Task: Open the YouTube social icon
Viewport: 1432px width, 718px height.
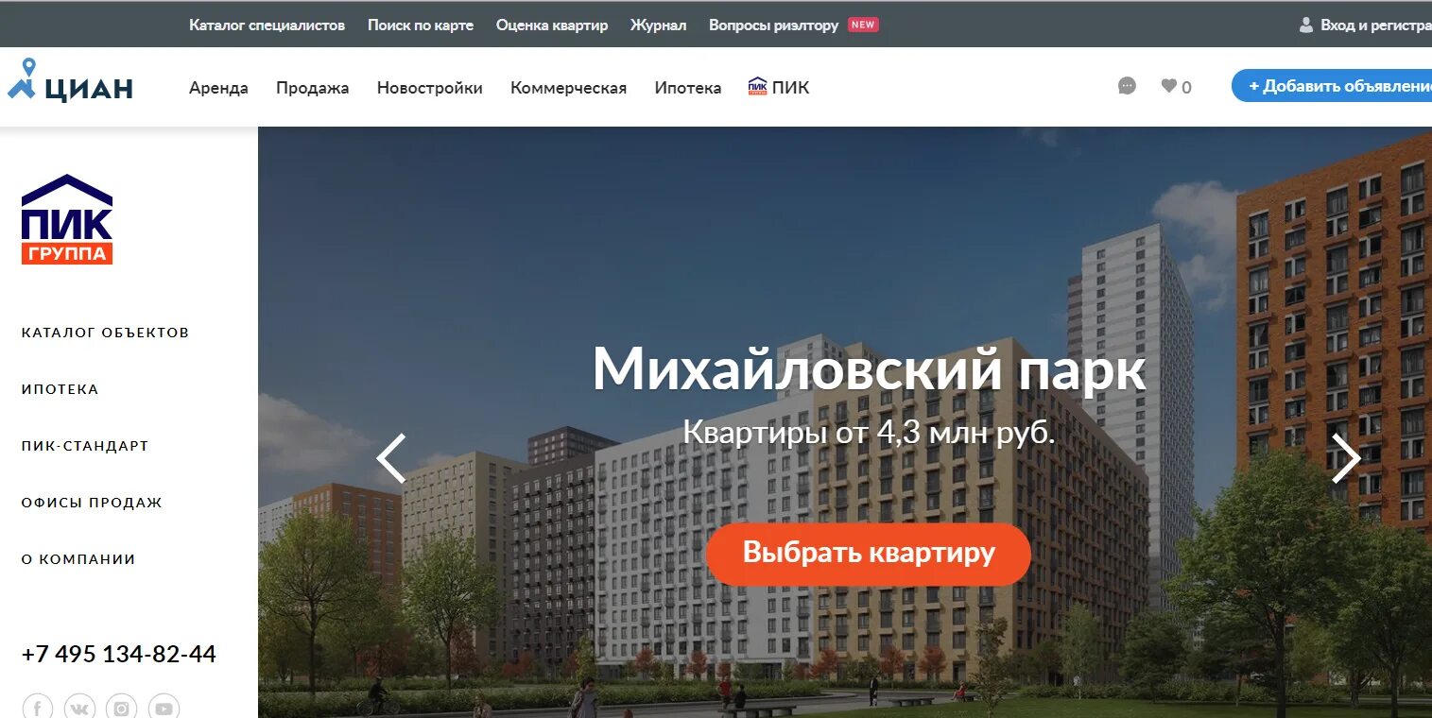Action: [x=164, y=707]
